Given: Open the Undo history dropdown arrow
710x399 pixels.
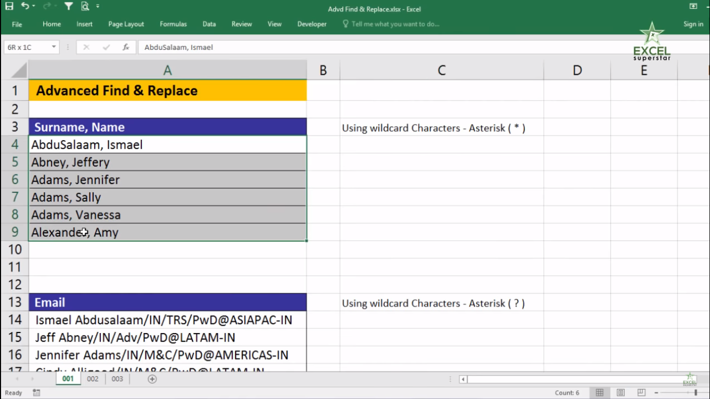Looking at the screenshot, I should 34,7.
